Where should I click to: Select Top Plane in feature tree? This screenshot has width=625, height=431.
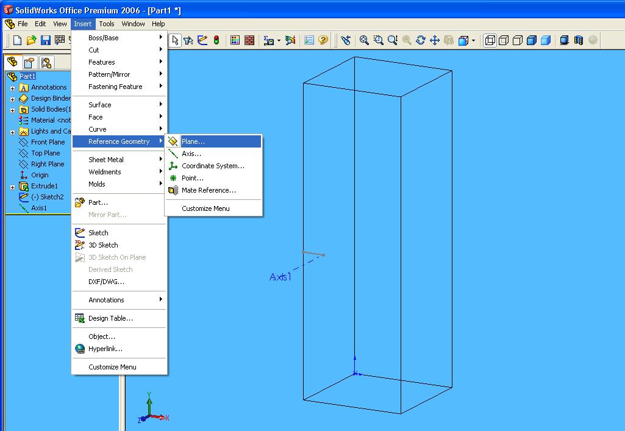pyautogui.click(x=46, y=153)
